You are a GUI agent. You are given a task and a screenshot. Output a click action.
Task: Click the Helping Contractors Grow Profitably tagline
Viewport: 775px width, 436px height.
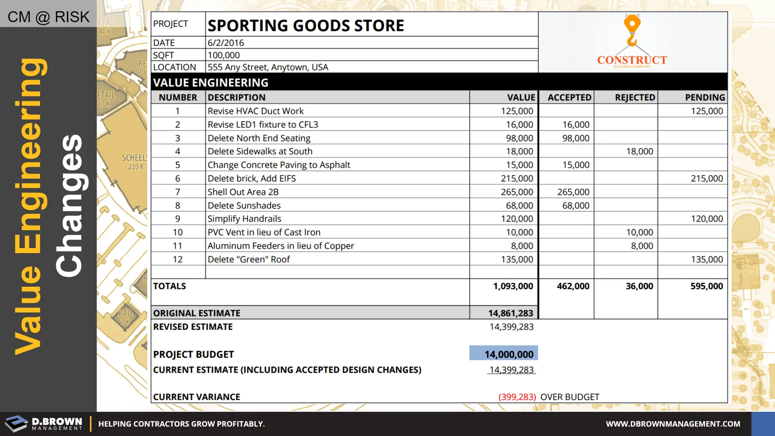coord(181,424)
